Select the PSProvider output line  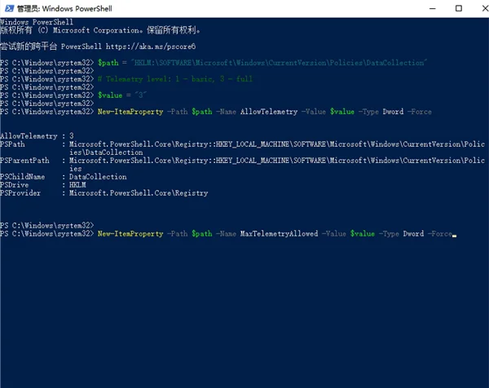click(104, 193)
